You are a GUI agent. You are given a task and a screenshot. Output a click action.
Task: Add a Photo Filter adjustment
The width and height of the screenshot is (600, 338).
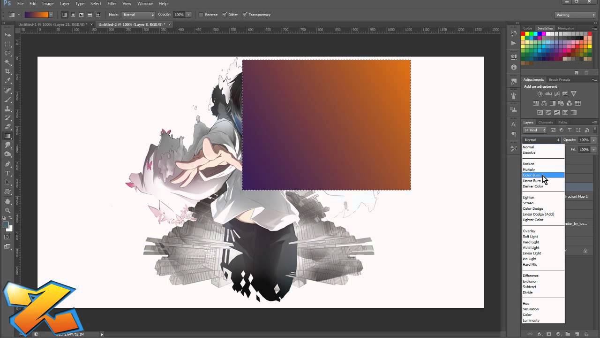[561, 103]
